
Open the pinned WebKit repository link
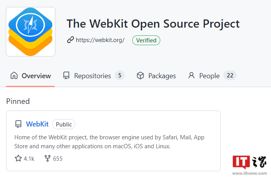[37, 124]
